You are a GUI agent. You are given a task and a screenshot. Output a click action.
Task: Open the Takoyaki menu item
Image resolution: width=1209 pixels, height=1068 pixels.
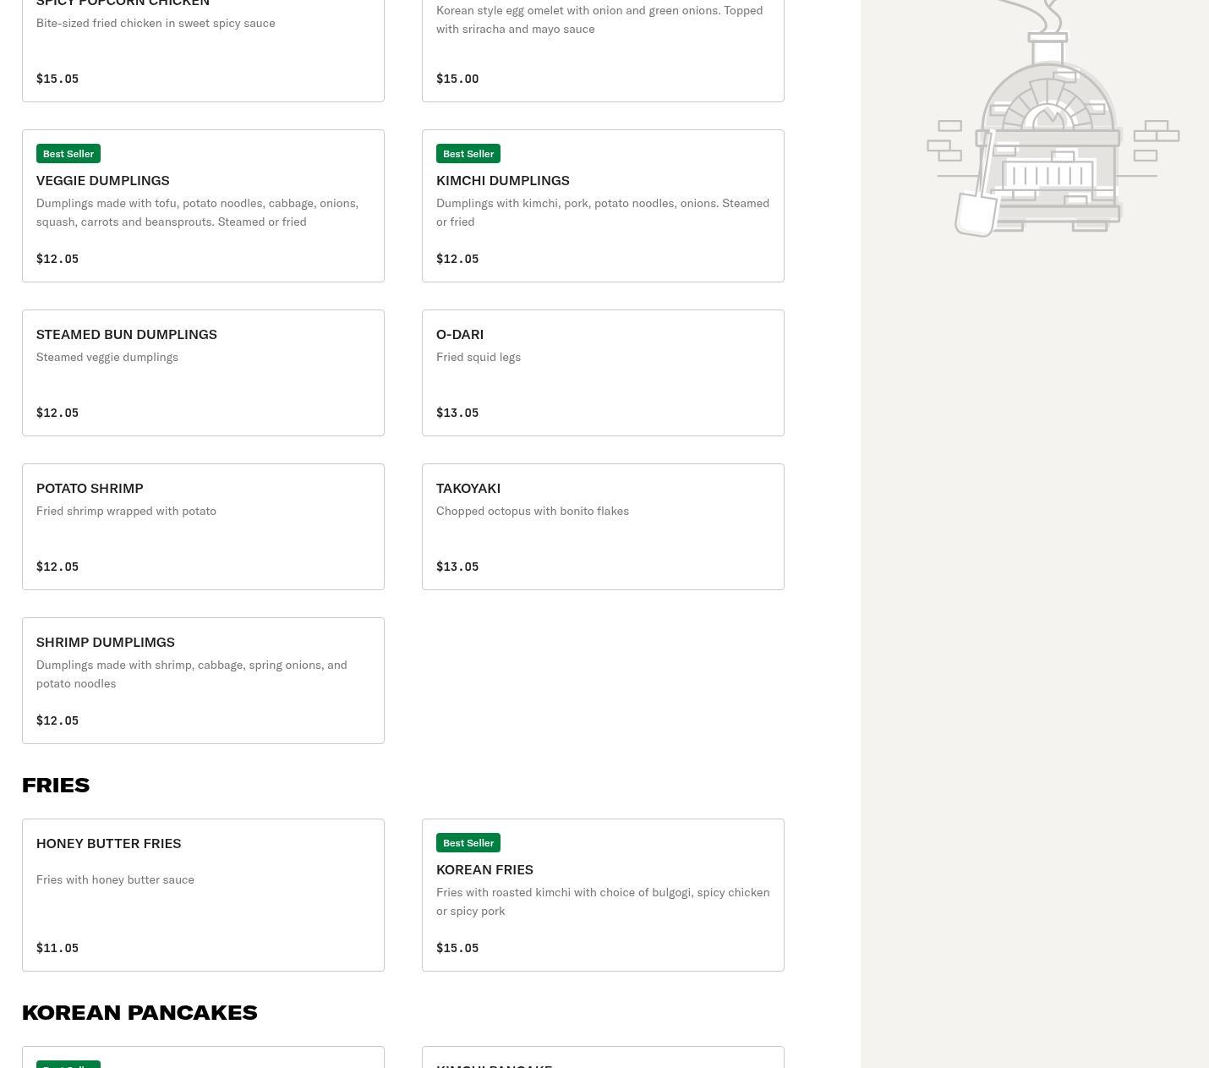(x=602, y=526)
